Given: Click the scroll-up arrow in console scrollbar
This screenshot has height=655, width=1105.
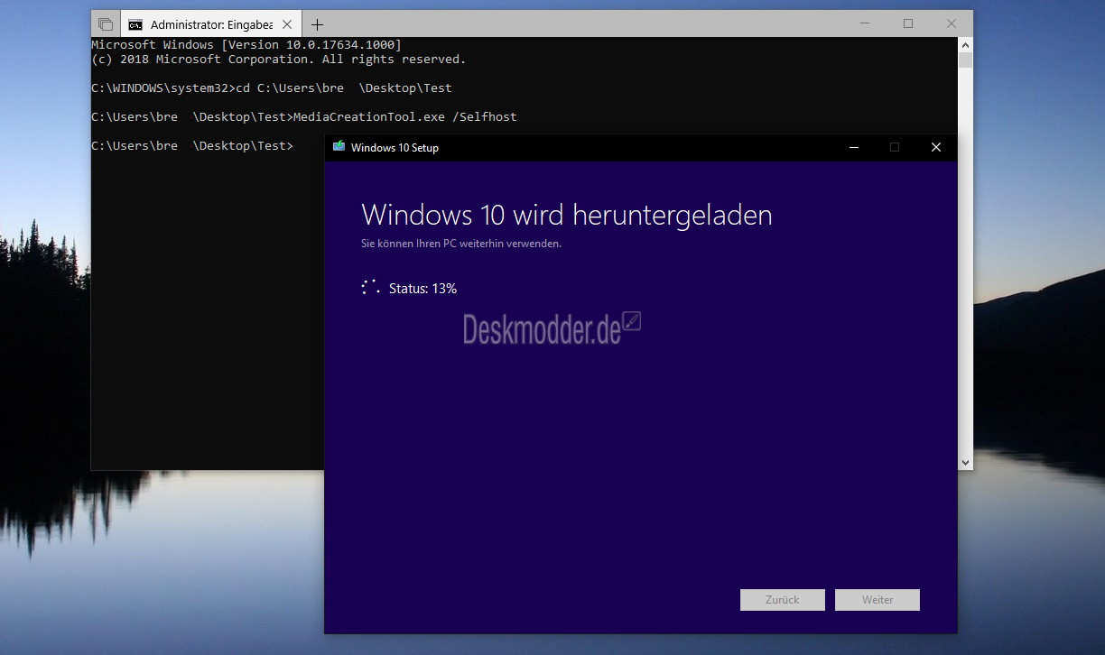Looking at the screenshot, I should [965, 44].
